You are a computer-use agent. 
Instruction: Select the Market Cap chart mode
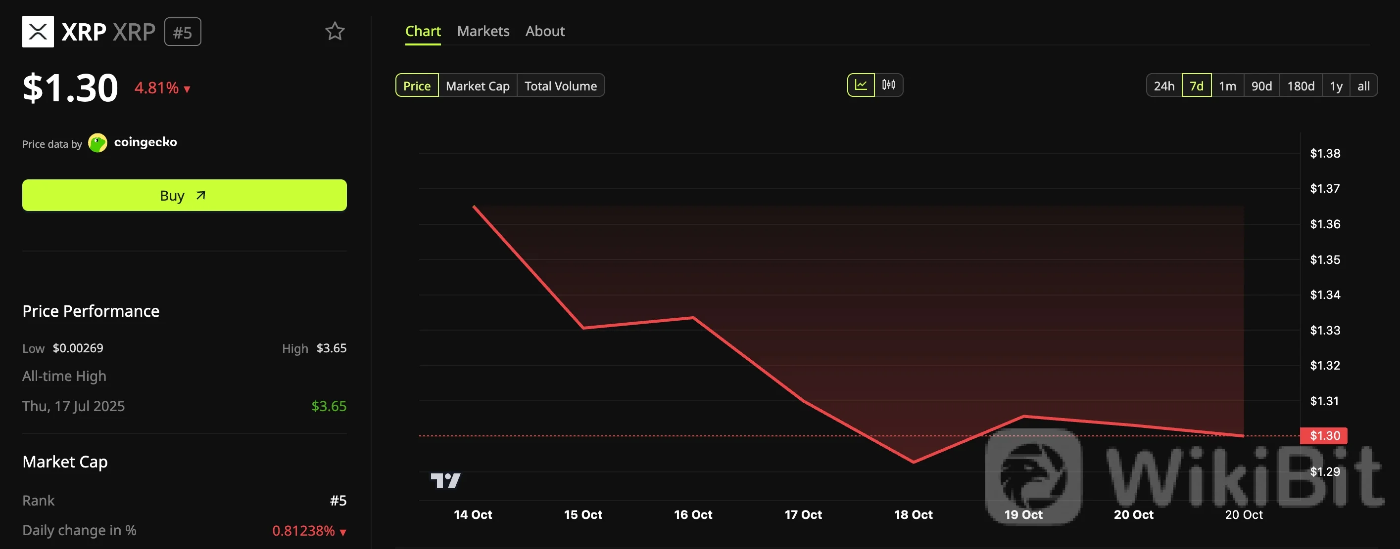(x=478, y=85)
